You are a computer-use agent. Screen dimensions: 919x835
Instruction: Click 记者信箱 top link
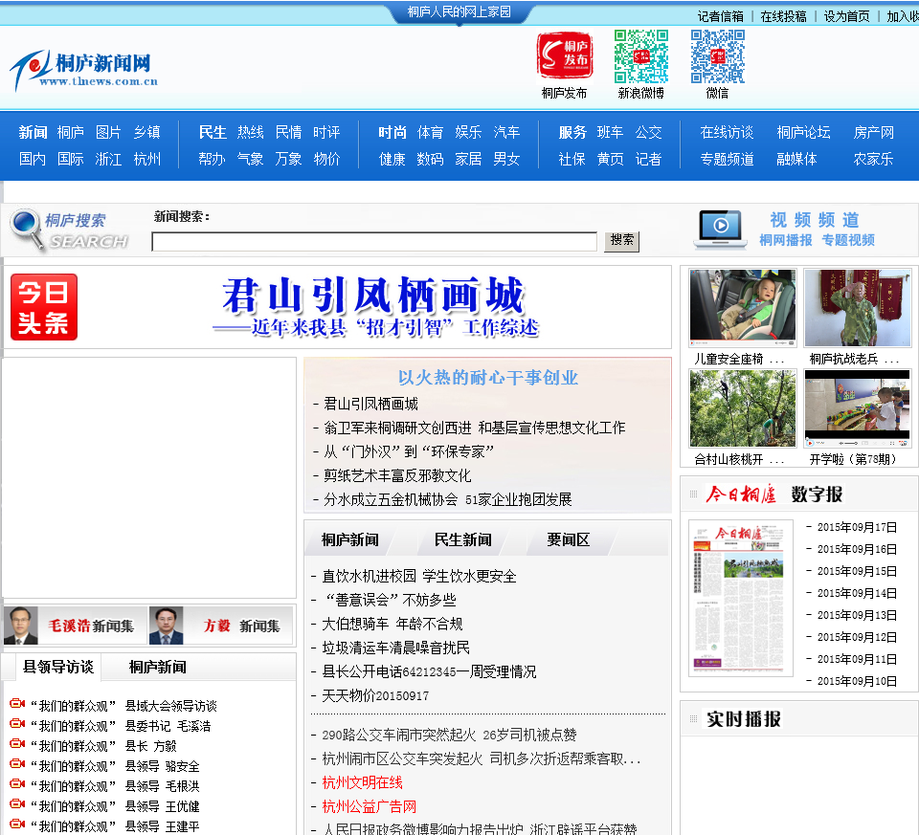click(x=720, y=16)
